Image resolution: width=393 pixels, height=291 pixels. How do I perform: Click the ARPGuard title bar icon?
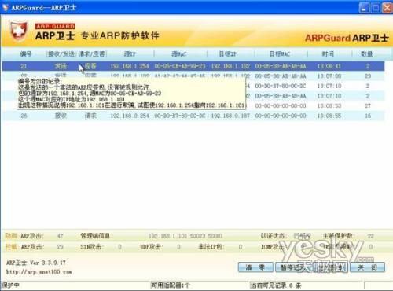click(x=6, y=7)
